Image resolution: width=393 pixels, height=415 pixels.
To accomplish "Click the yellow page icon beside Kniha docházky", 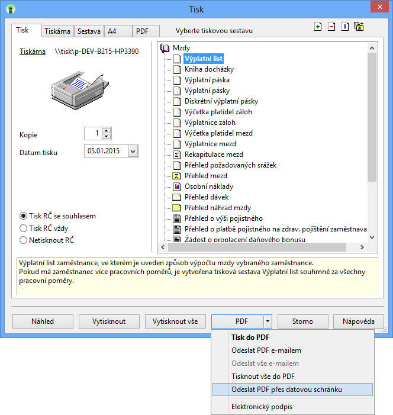I will [x=177, y=69].
